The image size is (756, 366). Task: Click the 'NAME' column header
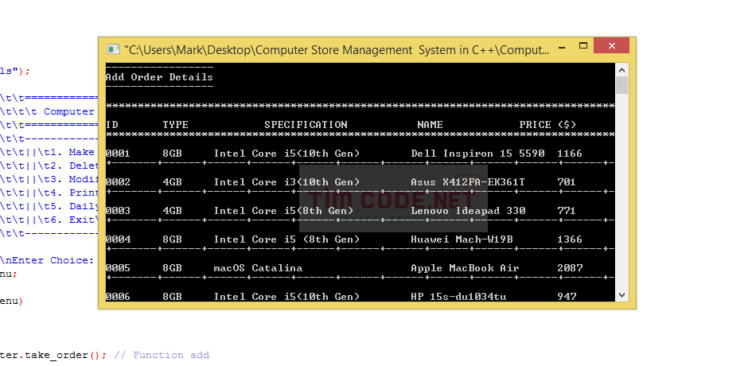point(430,125)
